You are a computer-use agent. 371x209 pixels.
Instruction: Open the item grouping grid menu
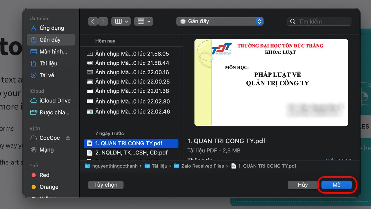click(x=143, y=21)
